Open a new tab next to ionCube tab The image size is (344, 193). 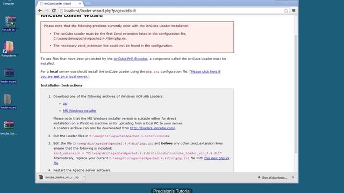click(88, 4)
